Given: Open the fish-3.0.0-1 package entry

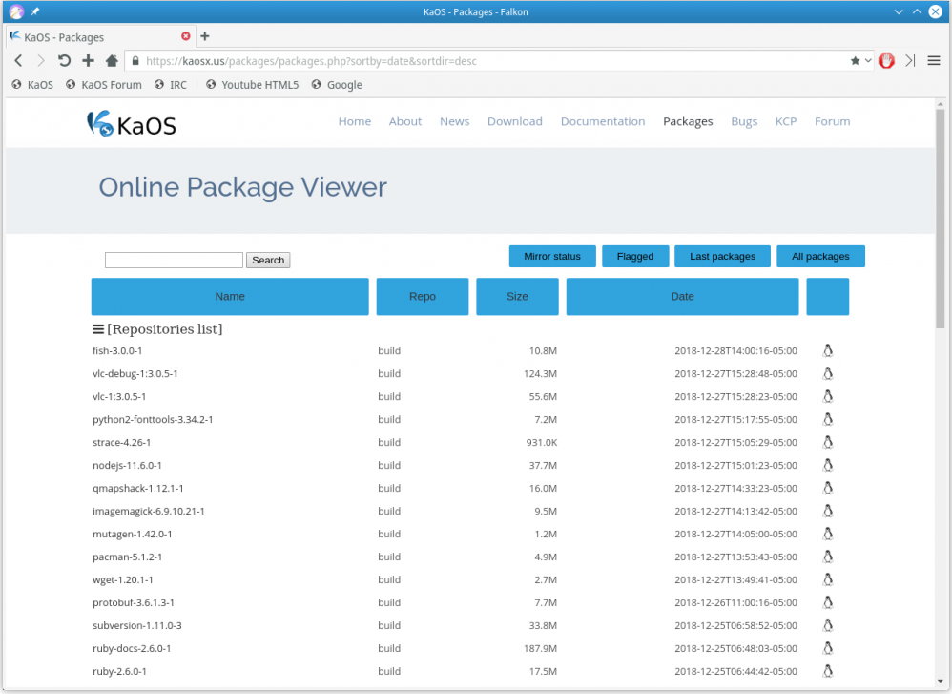Looking at the screenshot, I should coord(117,350).
